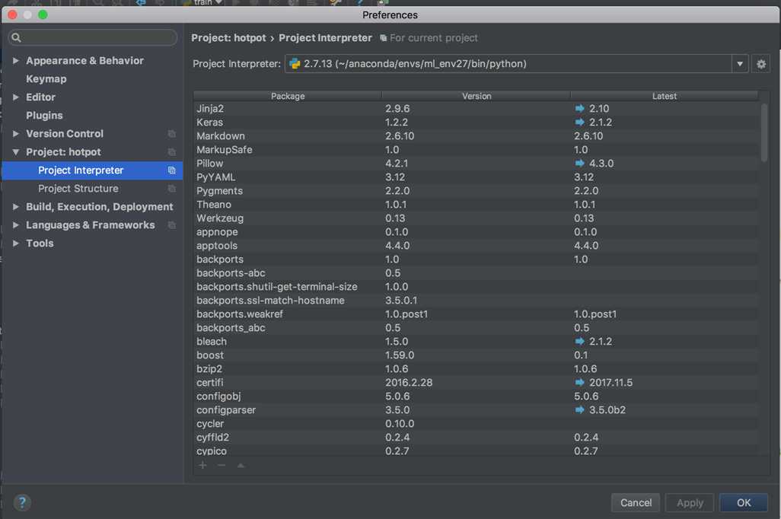The image size is (781, 519).
Task: Click the project-level icon beside Project Interpreter
Action: pos(172,170)
